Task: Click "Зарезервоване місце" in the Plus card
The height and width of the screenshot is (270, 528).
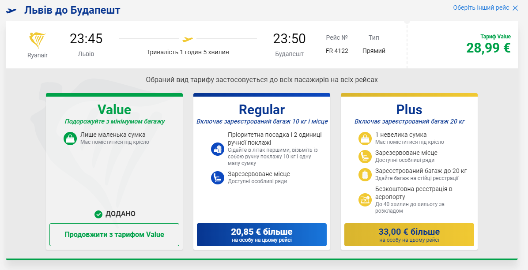Action: coord(407,153)
